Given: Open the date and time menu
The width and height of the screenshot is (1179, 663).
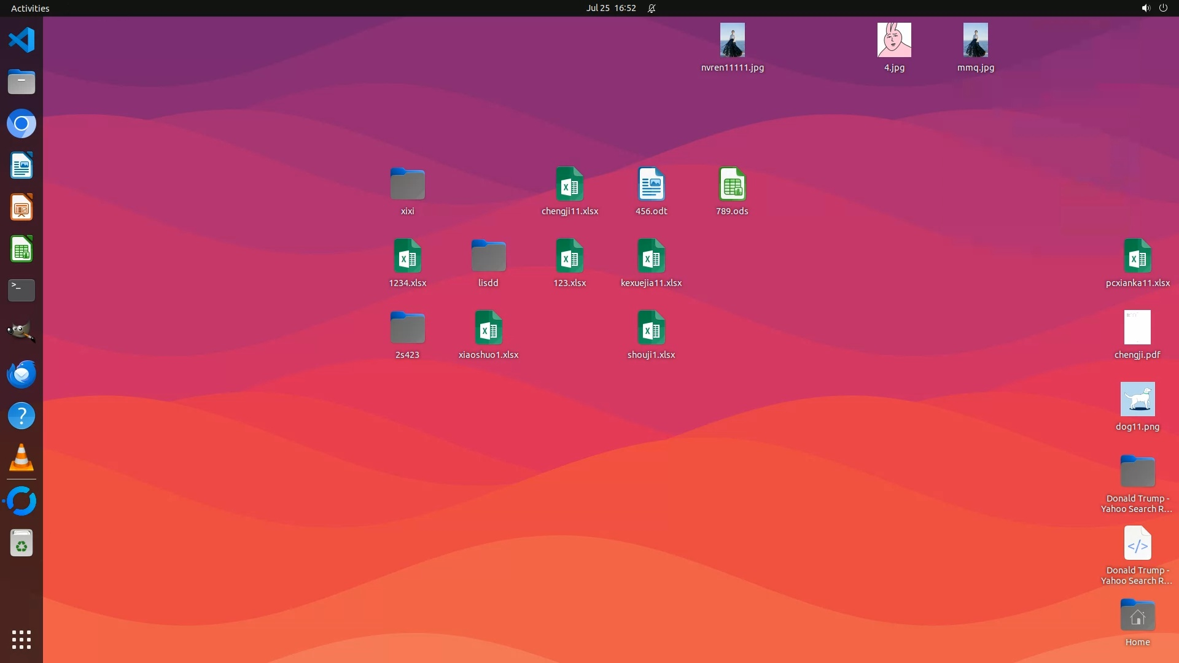Looking at the screenshot, I should (x=610, y=8).
